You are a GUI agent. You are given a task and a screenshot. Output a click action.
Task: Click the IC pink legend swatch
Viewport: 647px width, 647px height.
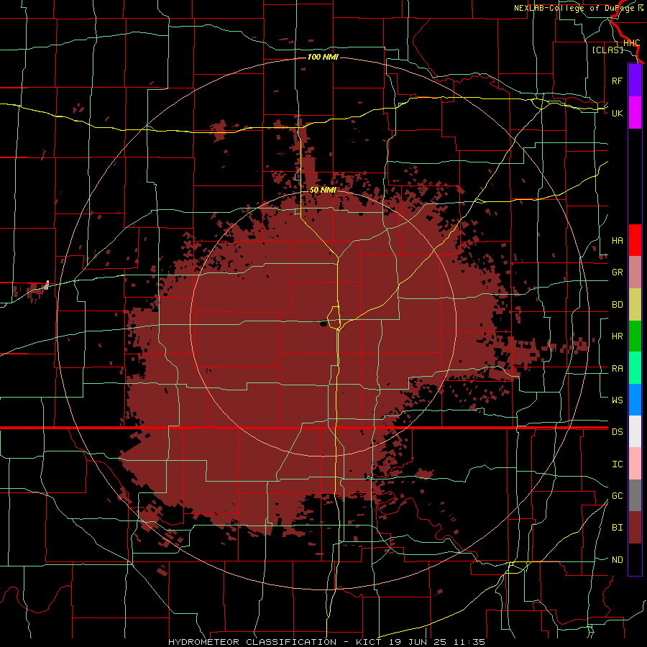635,464
